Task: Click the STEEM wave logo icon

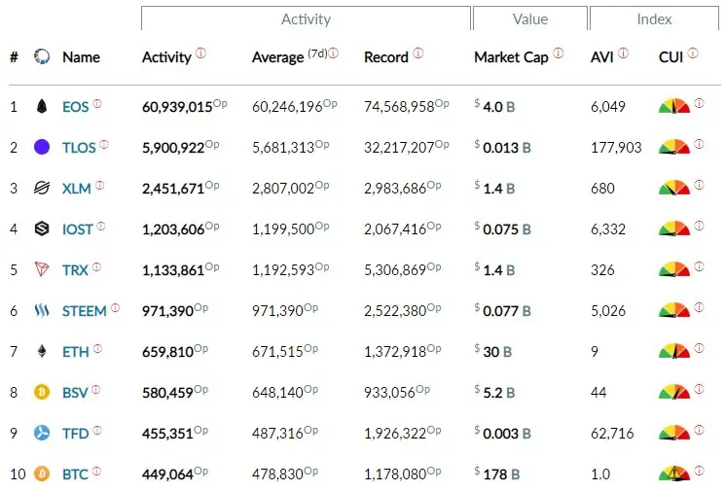Action: click(42, 310)
